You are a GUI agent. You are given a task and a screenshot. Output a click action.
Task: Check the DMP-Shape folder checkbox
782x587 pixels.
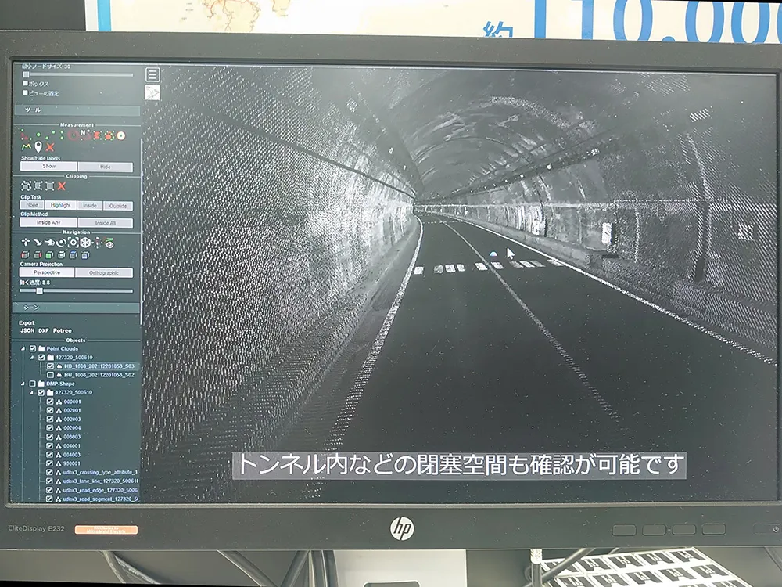32,384
